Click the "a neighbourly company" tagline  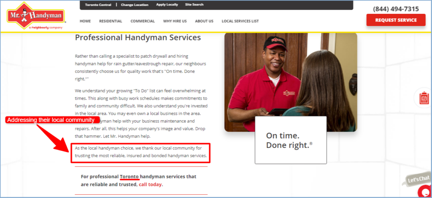(x=46, y=28)
